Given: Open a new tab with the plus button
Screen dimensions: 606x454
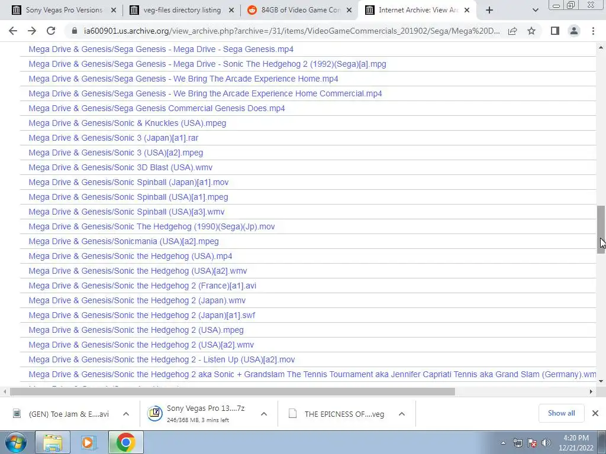Looking at the screenshot, I should coord(489,10).
